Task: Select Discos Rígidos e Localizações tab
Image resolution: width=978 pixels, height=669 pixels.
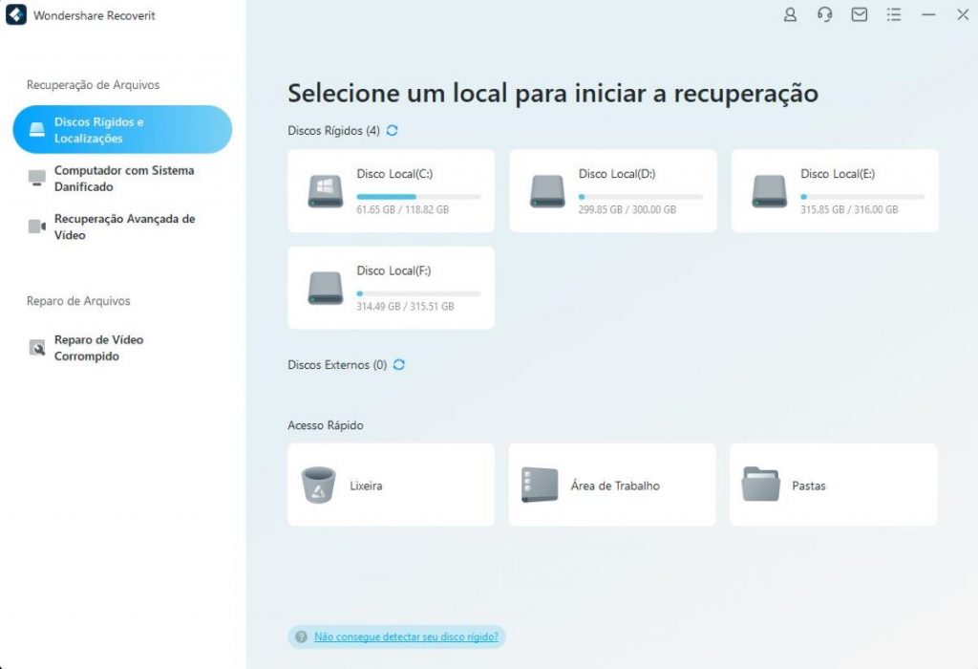Action: coord(122,130)
